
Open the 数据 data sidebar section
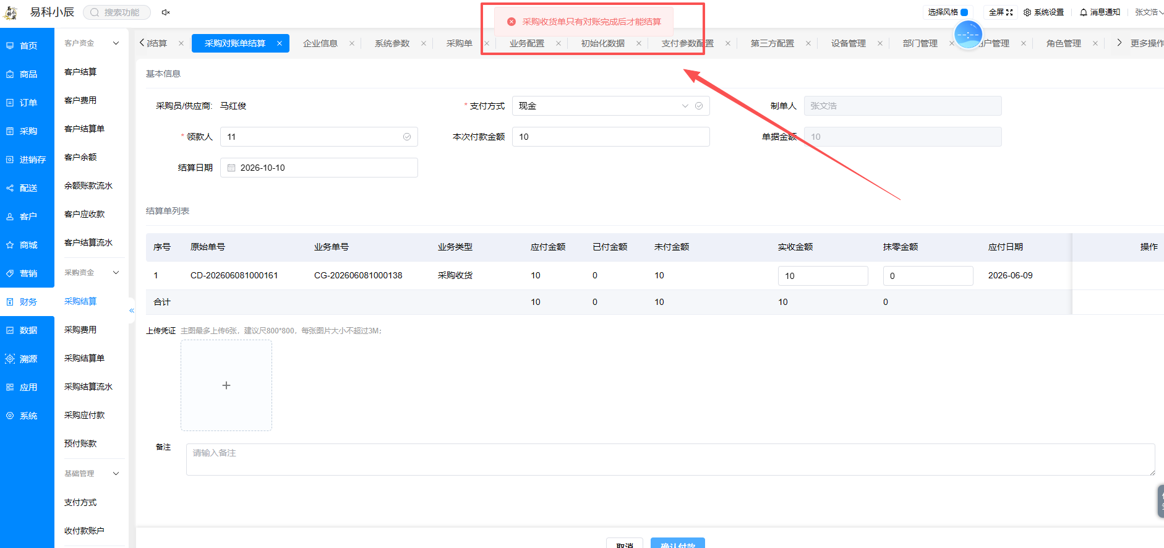[x=27, y=330]
